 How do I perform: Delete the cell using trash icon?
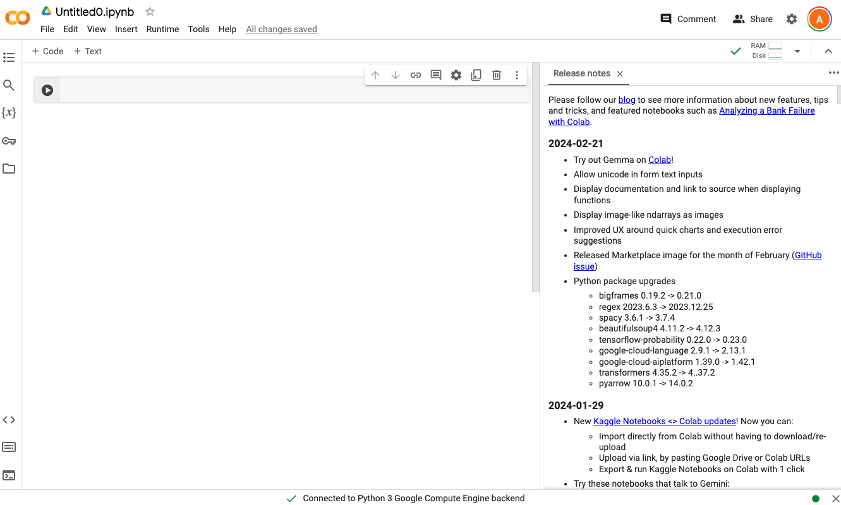(497, 75)
